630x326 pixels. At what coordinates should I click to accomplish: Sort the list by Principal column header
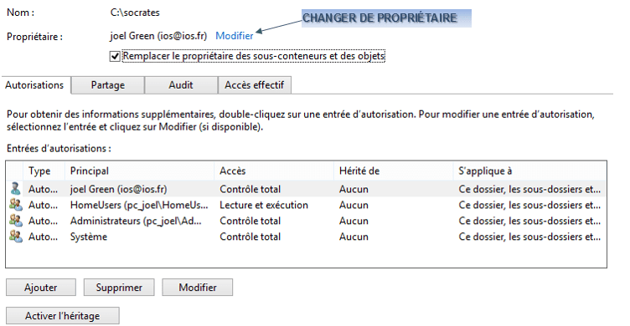[x=139, y=171]
